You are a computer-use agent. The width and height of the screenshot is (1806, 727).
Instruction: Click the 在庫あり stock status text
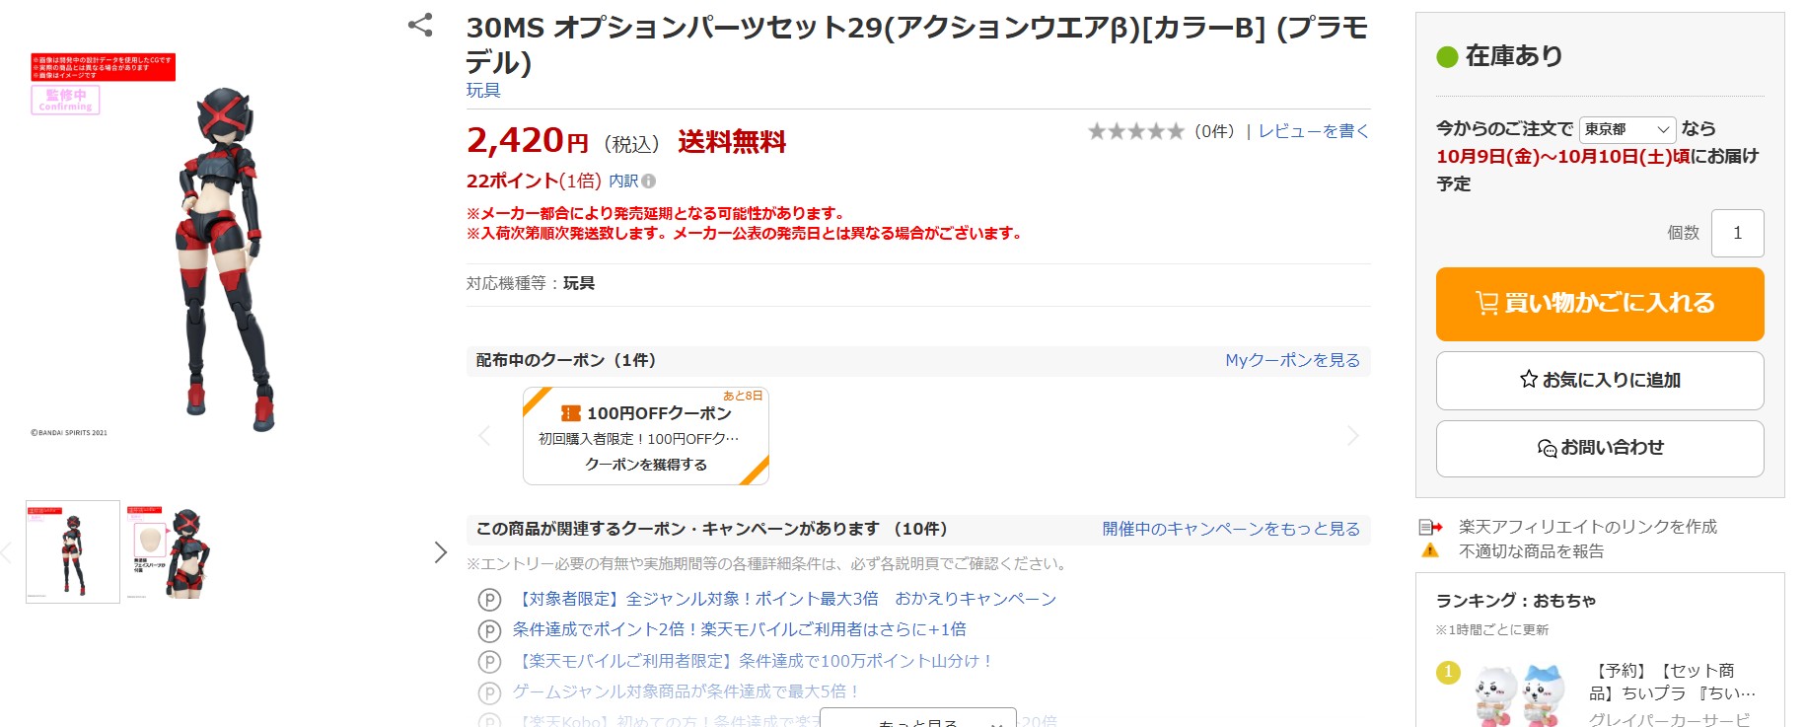tap(1514, 56)
